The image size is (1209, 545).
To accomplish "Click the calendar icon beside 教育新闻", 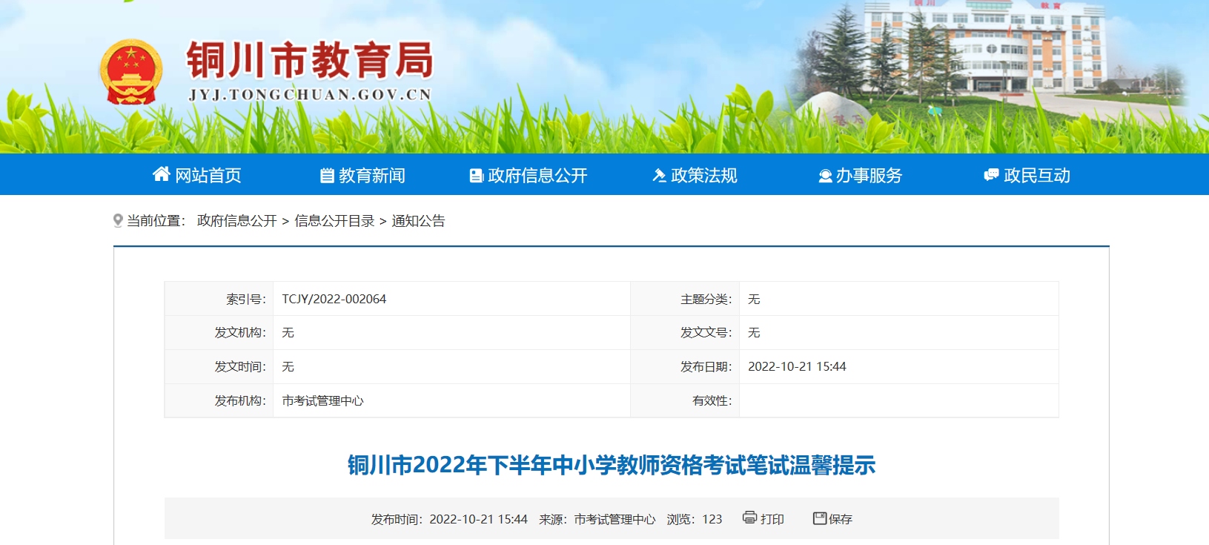I will click(327, 176).
